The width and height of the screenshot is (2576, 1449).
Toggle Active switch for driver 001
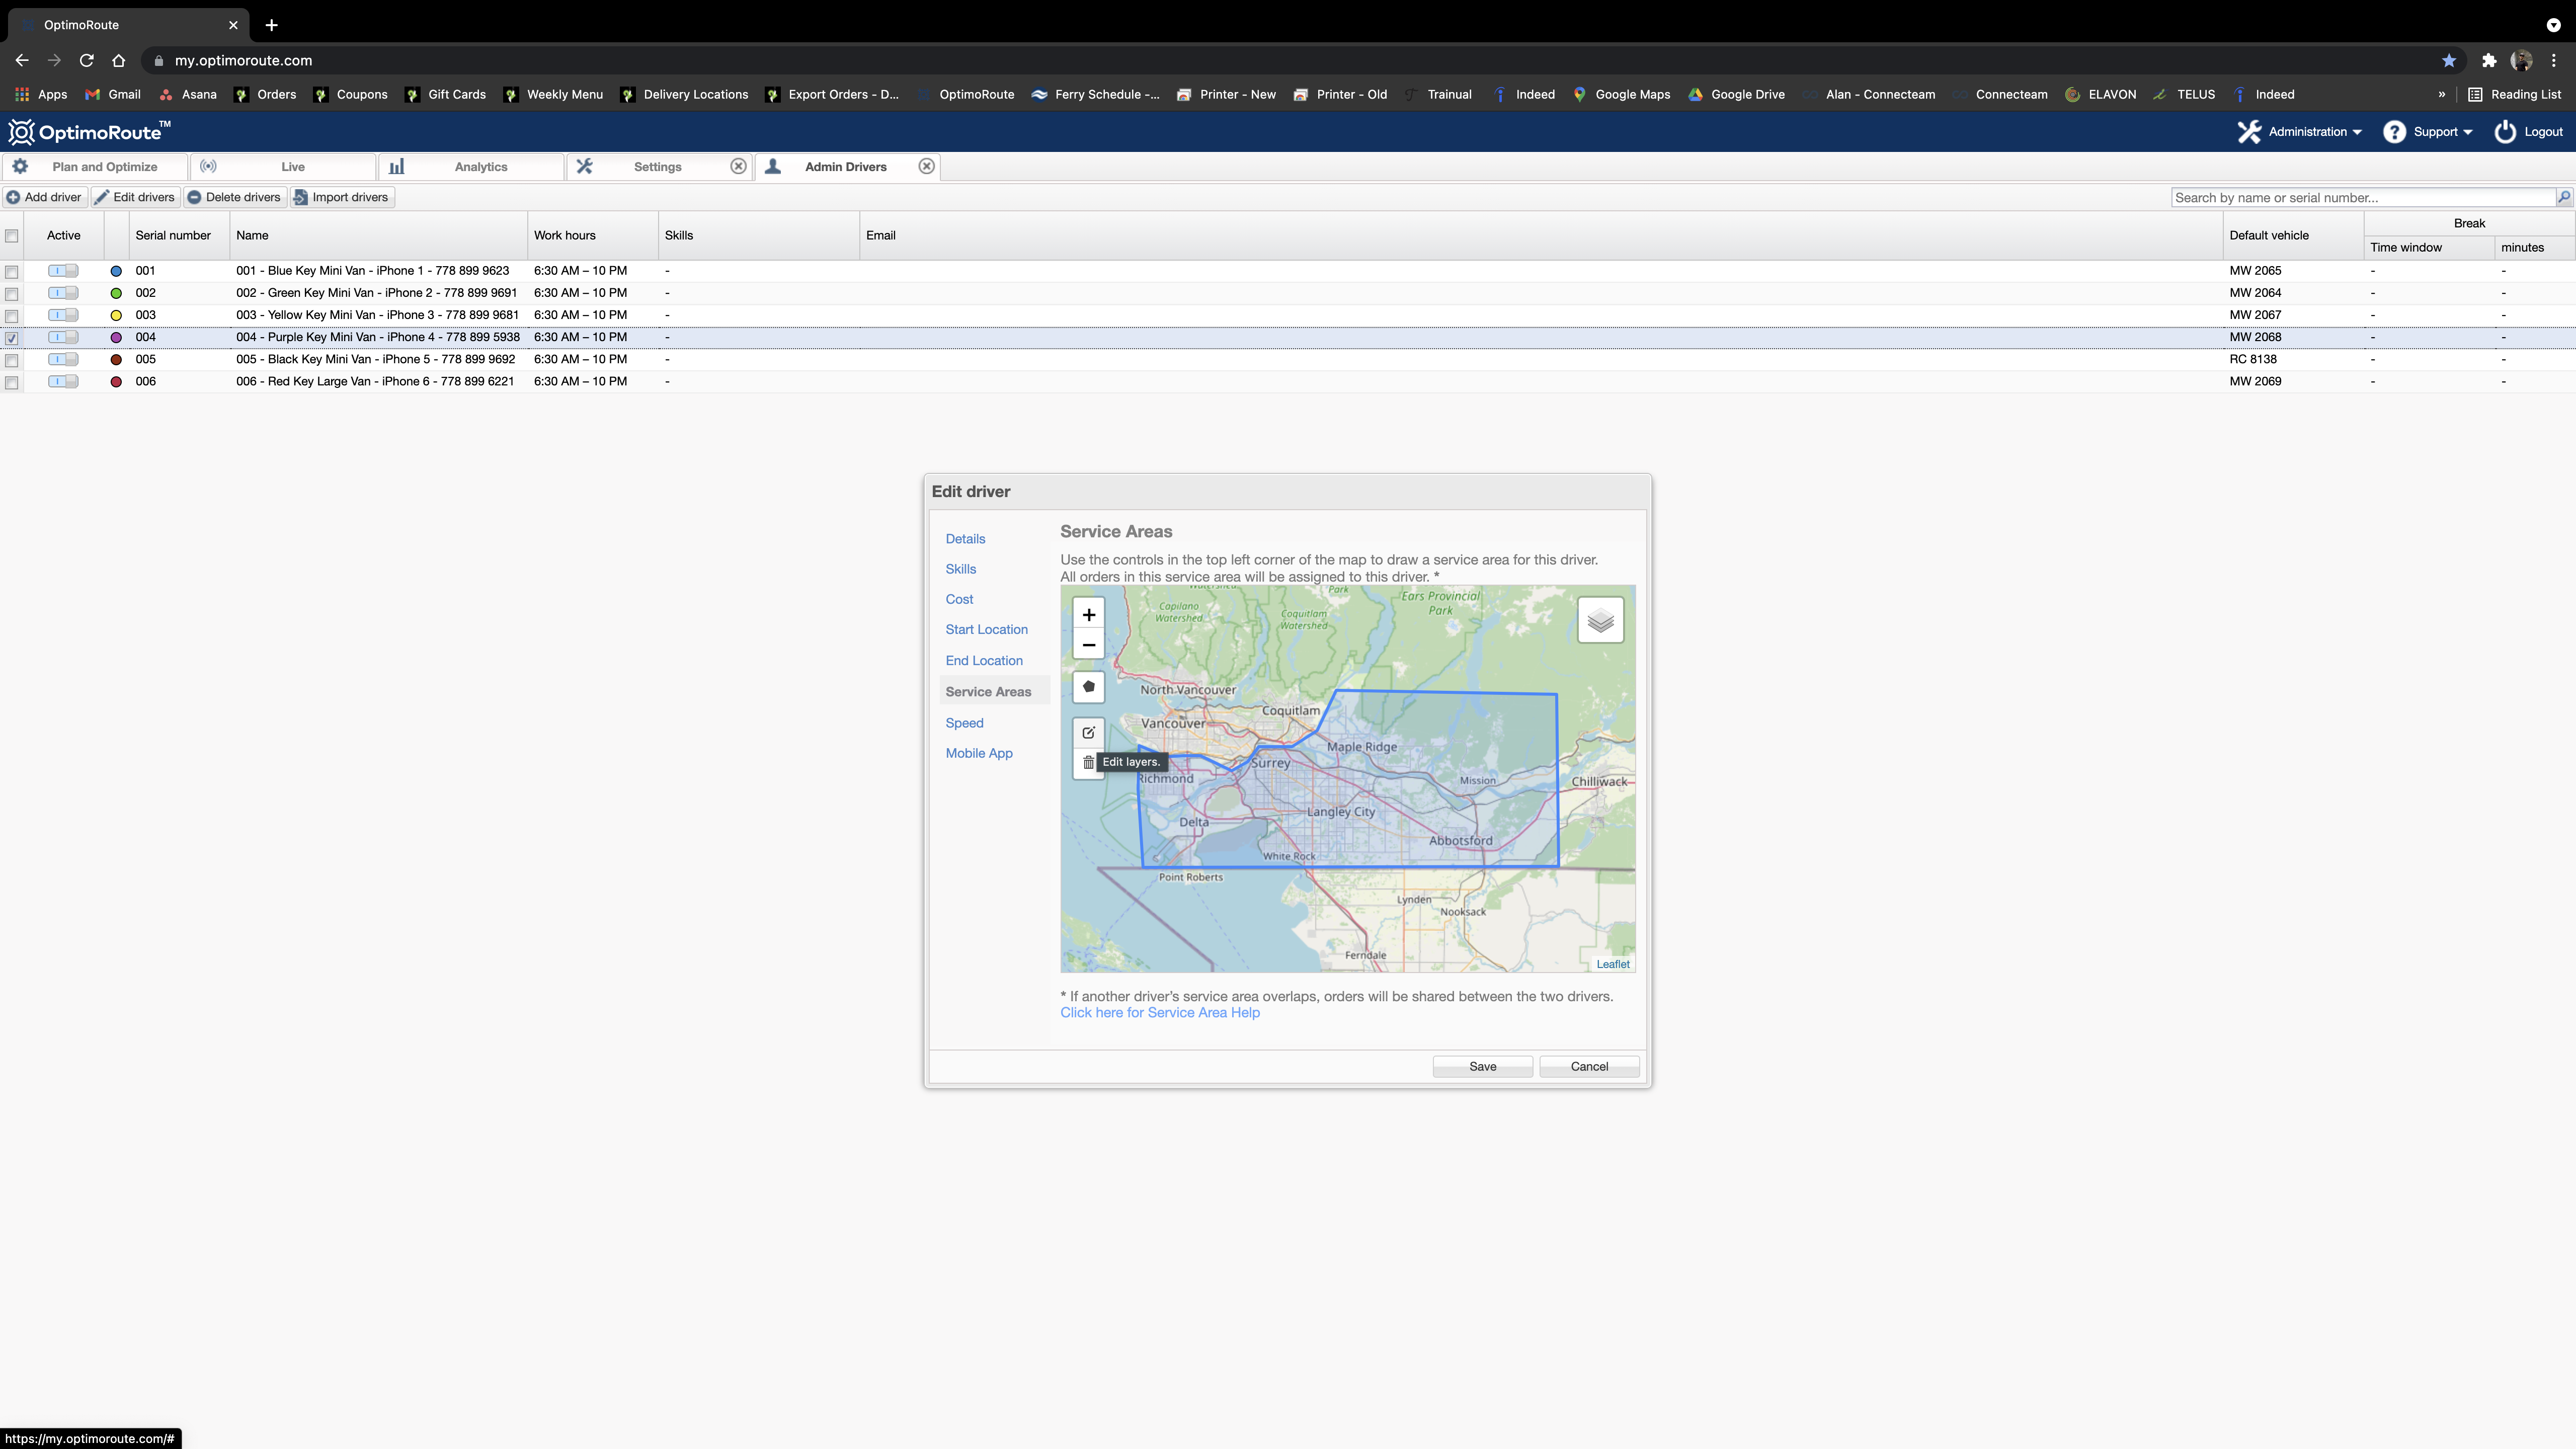click(63, 270)
